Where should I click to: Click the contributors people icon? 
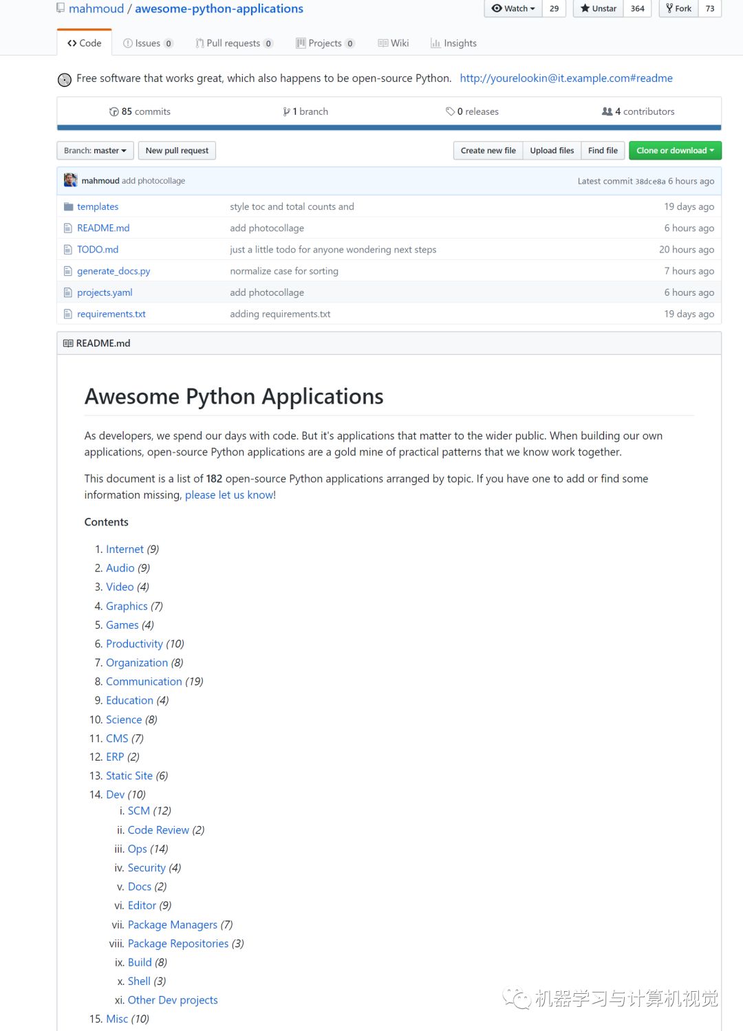pos(607,111)
